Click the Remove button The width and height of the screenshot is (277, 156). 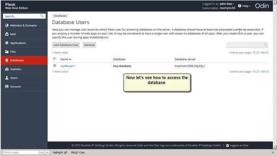(x=89, y=45)
